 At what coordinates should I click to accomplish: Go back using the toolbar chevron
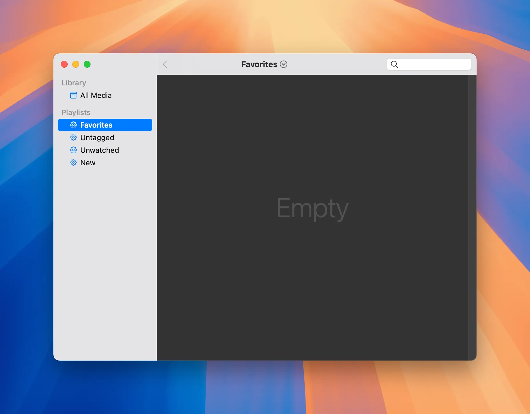pyautogui.click(x=165, y=65)
